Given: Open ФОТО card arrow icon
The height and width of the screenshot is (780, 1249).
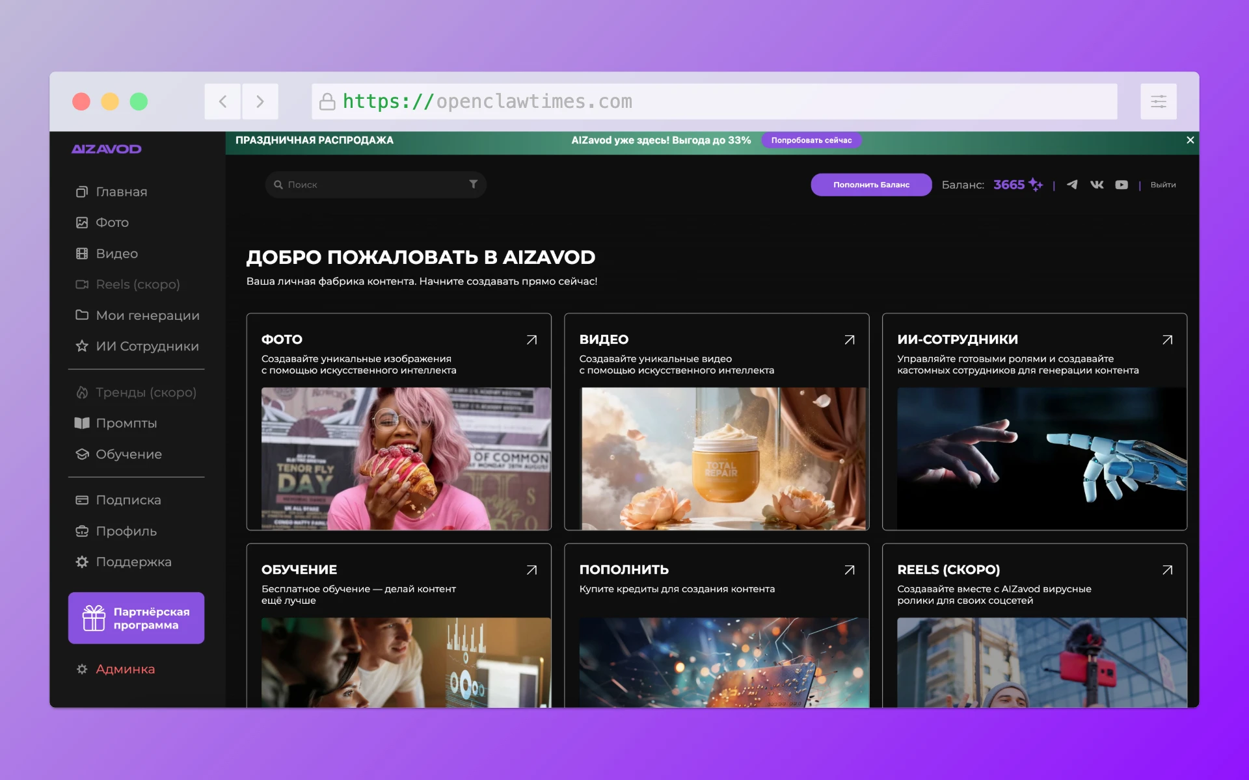Looking at the screenshot, I should pos(531,340).
